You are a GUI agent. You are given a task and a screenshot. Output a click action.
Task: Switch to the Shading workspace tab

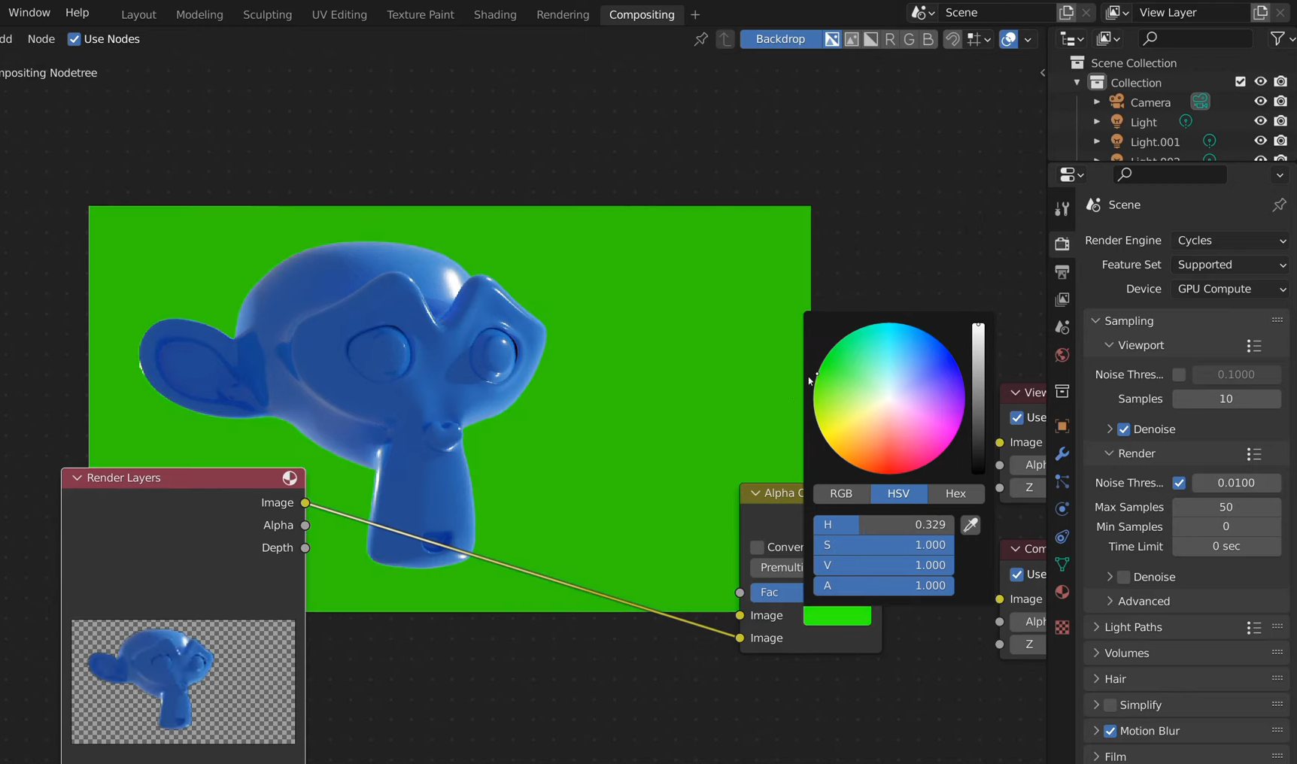tap(495, 14)
